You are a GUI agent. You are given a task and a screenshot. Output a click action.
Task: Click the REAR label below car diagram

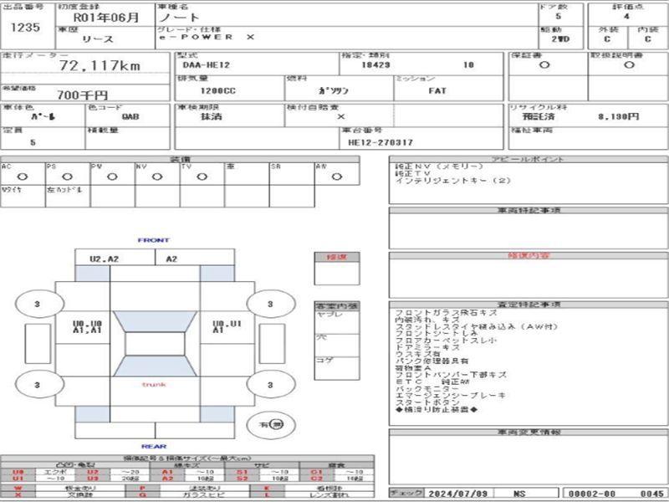point(154,447)
